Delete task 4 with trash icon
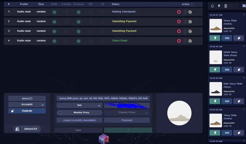This screenshot has width=246, height=144. point(185,41)
